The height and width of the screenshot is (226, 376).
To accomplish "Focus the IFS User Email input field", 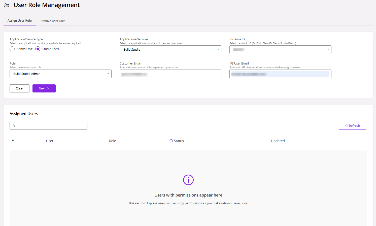I will tap(280, 74).
